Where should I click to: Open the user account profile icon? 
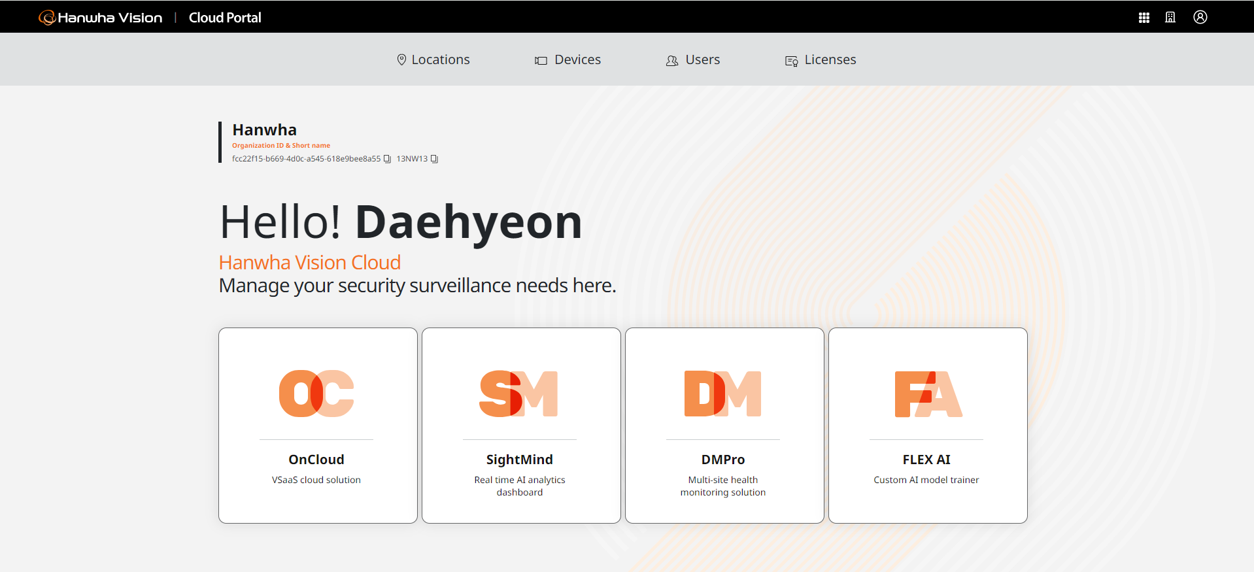tap(1200, 18)
